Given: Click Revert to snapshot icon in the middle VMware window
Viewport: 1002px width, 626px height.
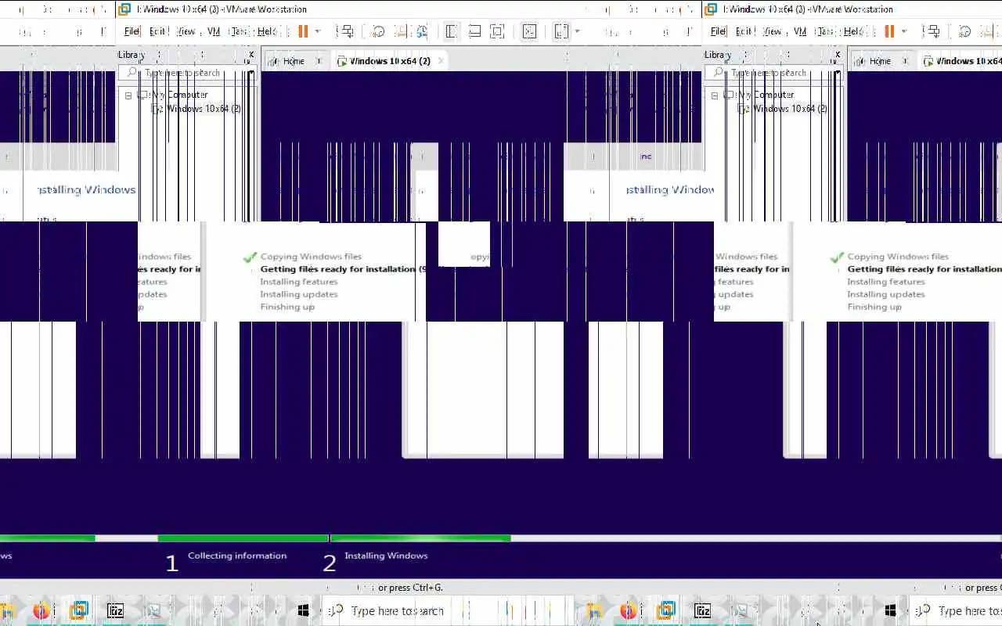Looking at the screenshot, I should [401, 31].
